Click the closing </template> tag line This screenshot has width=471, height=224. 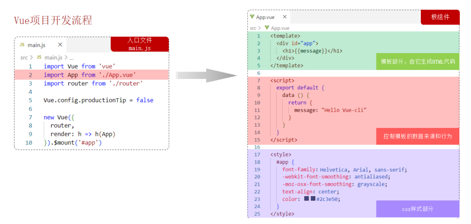(x=286, y=65)
